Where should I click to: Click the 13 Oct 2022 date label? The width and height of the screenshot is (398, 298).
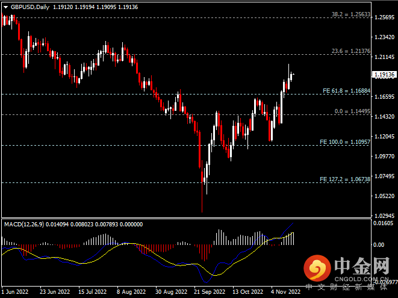click(247, 291)
